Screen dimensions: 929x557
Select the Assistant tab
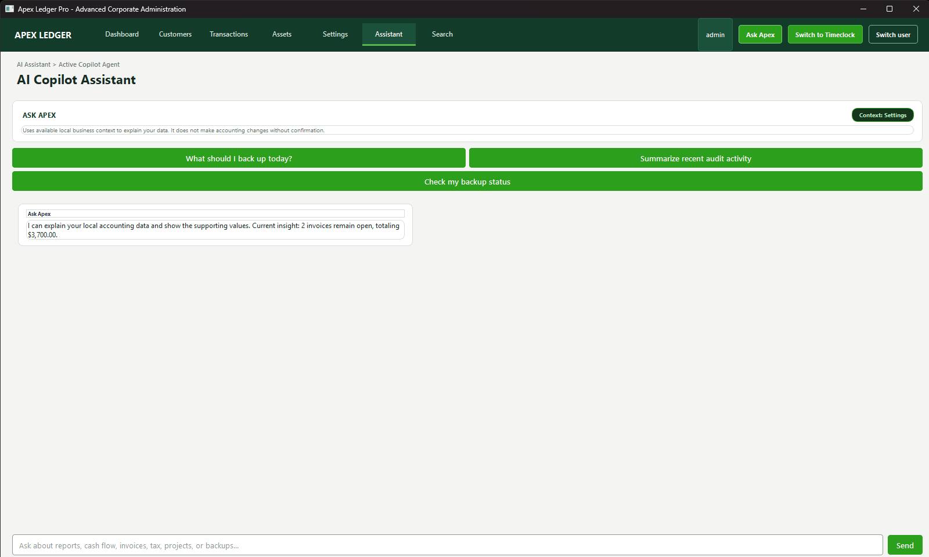[x=389, y=34]
